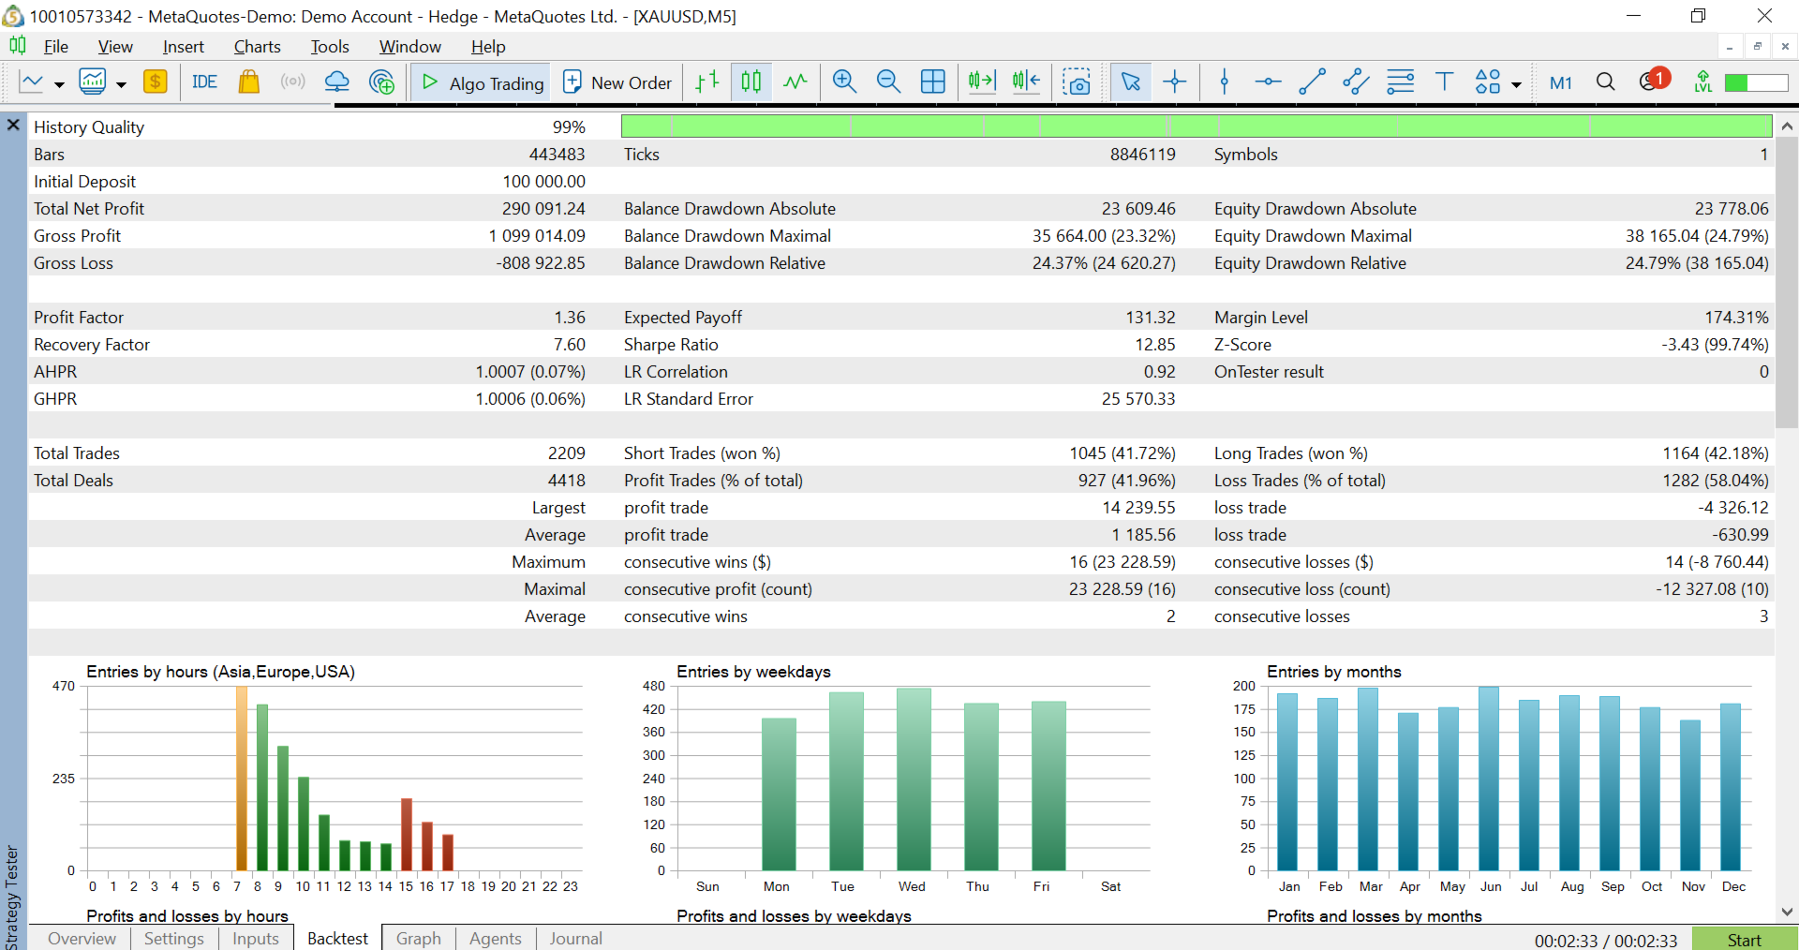Image resolution: width=1799 pixels, height=950 pixels.
Task: Click the New Order button
Action: [617, 82]
